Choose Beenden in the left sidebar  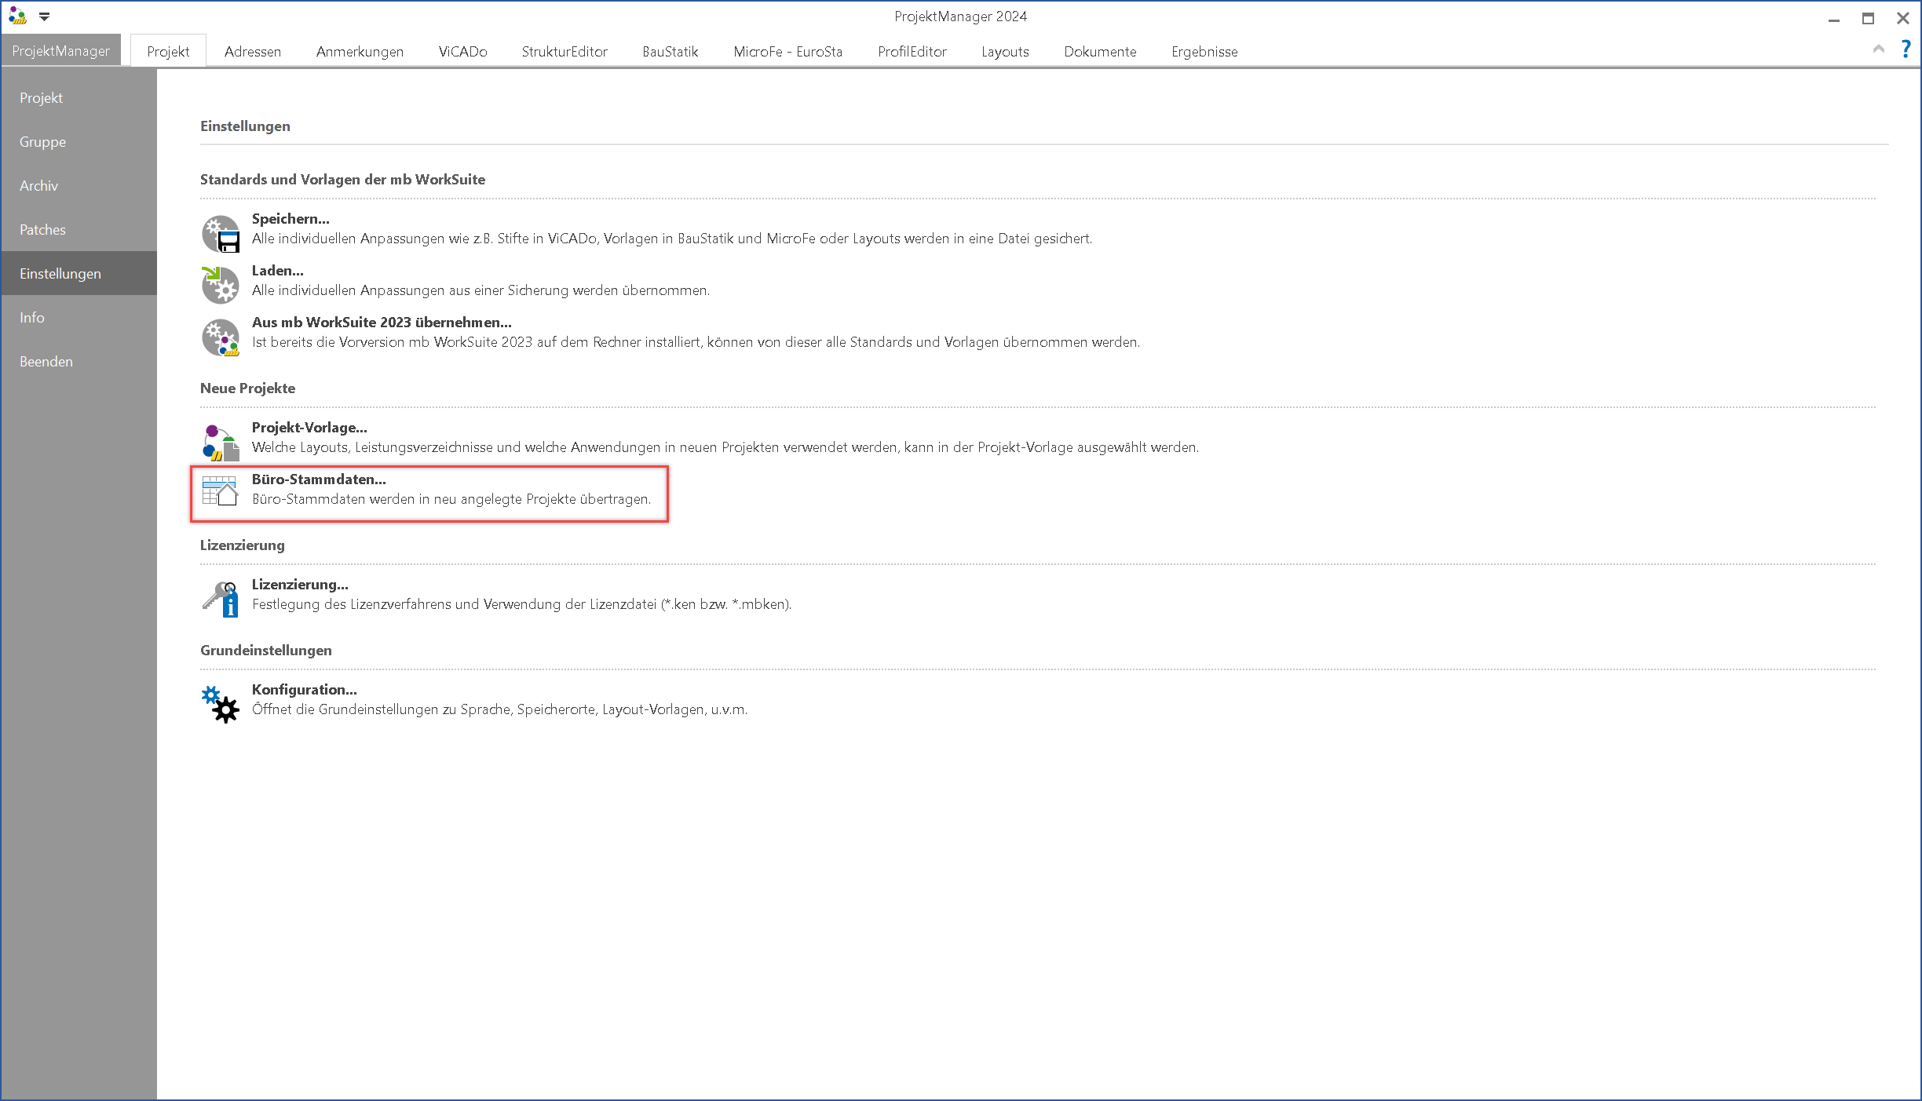pyautogui.click(x=79, y=362)
